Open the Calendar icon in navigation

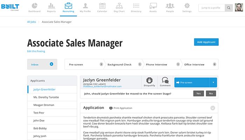(x=103, y=6)
